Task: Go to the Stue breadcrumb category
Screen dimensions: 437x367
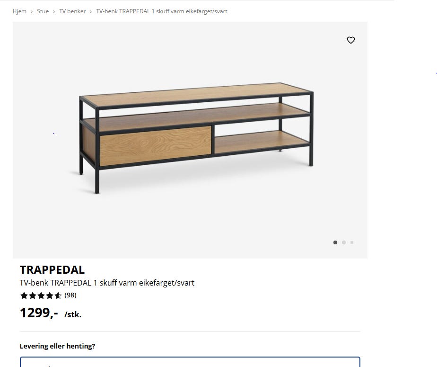Action: pyautogui.click(x=43, y=11)
